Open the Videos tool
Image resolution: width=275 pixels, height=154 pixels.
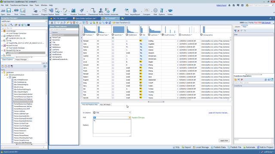point(170,12)
